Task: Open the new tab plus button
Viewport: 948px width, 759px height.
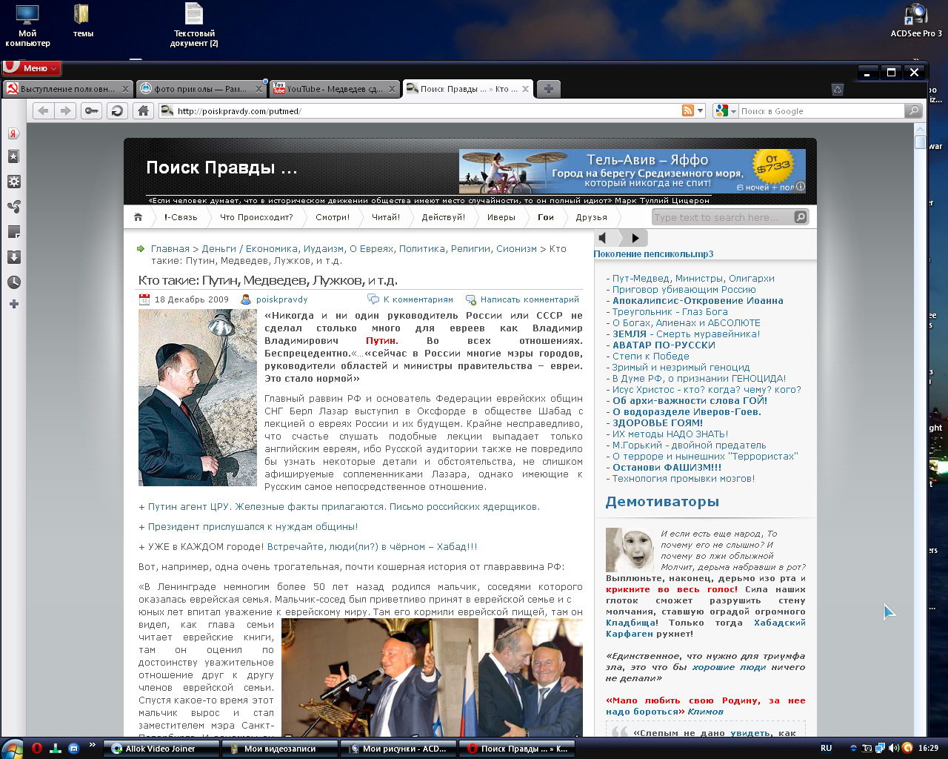Action: (x=548, y=89)
